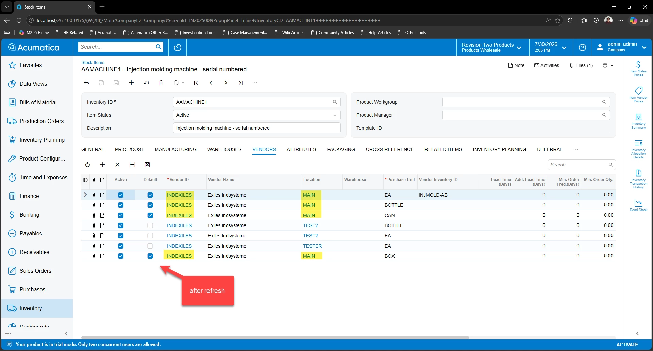Collapse the right side panel

[637, 333]
